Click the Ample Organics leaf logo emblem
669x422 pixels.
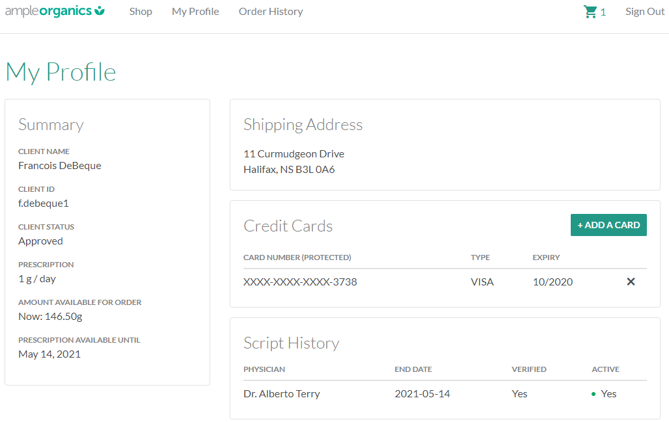[100, 11]
